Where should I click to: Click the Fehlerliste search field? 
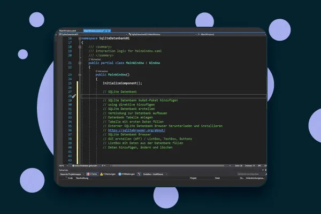pyautogui.click(x=251, y=174)
